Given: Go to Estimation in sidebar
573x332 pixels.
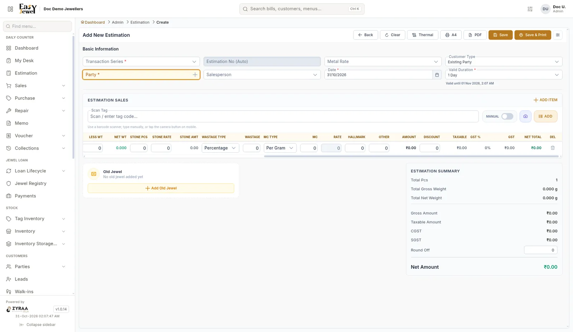Looking at the screenshot, I should [x=37, y=73].
